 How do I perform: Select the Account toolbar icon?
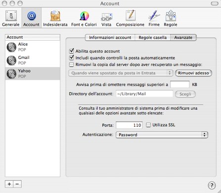pos(31,18)
